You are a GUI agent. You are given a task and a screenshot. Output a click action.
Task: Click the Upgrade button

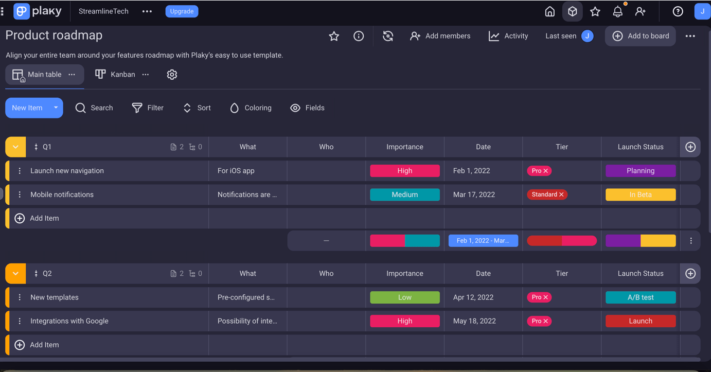coord(182,11)
